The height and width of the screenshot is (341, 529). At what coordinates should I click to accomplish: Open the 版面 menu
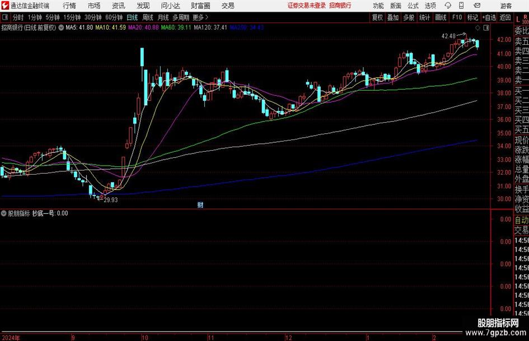click(396, 6)
